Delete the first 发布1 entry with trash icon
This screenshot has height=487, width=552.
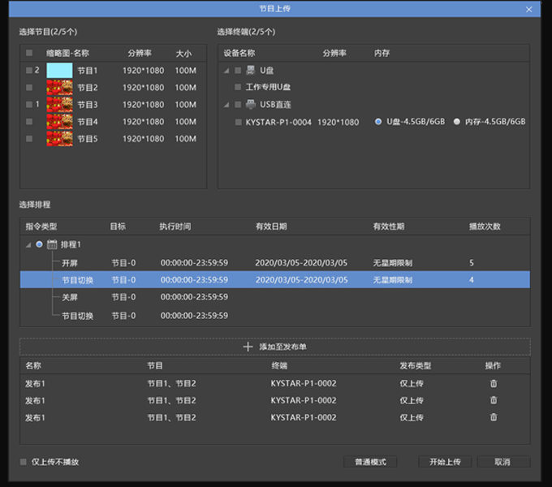click(x=494, y=383)
